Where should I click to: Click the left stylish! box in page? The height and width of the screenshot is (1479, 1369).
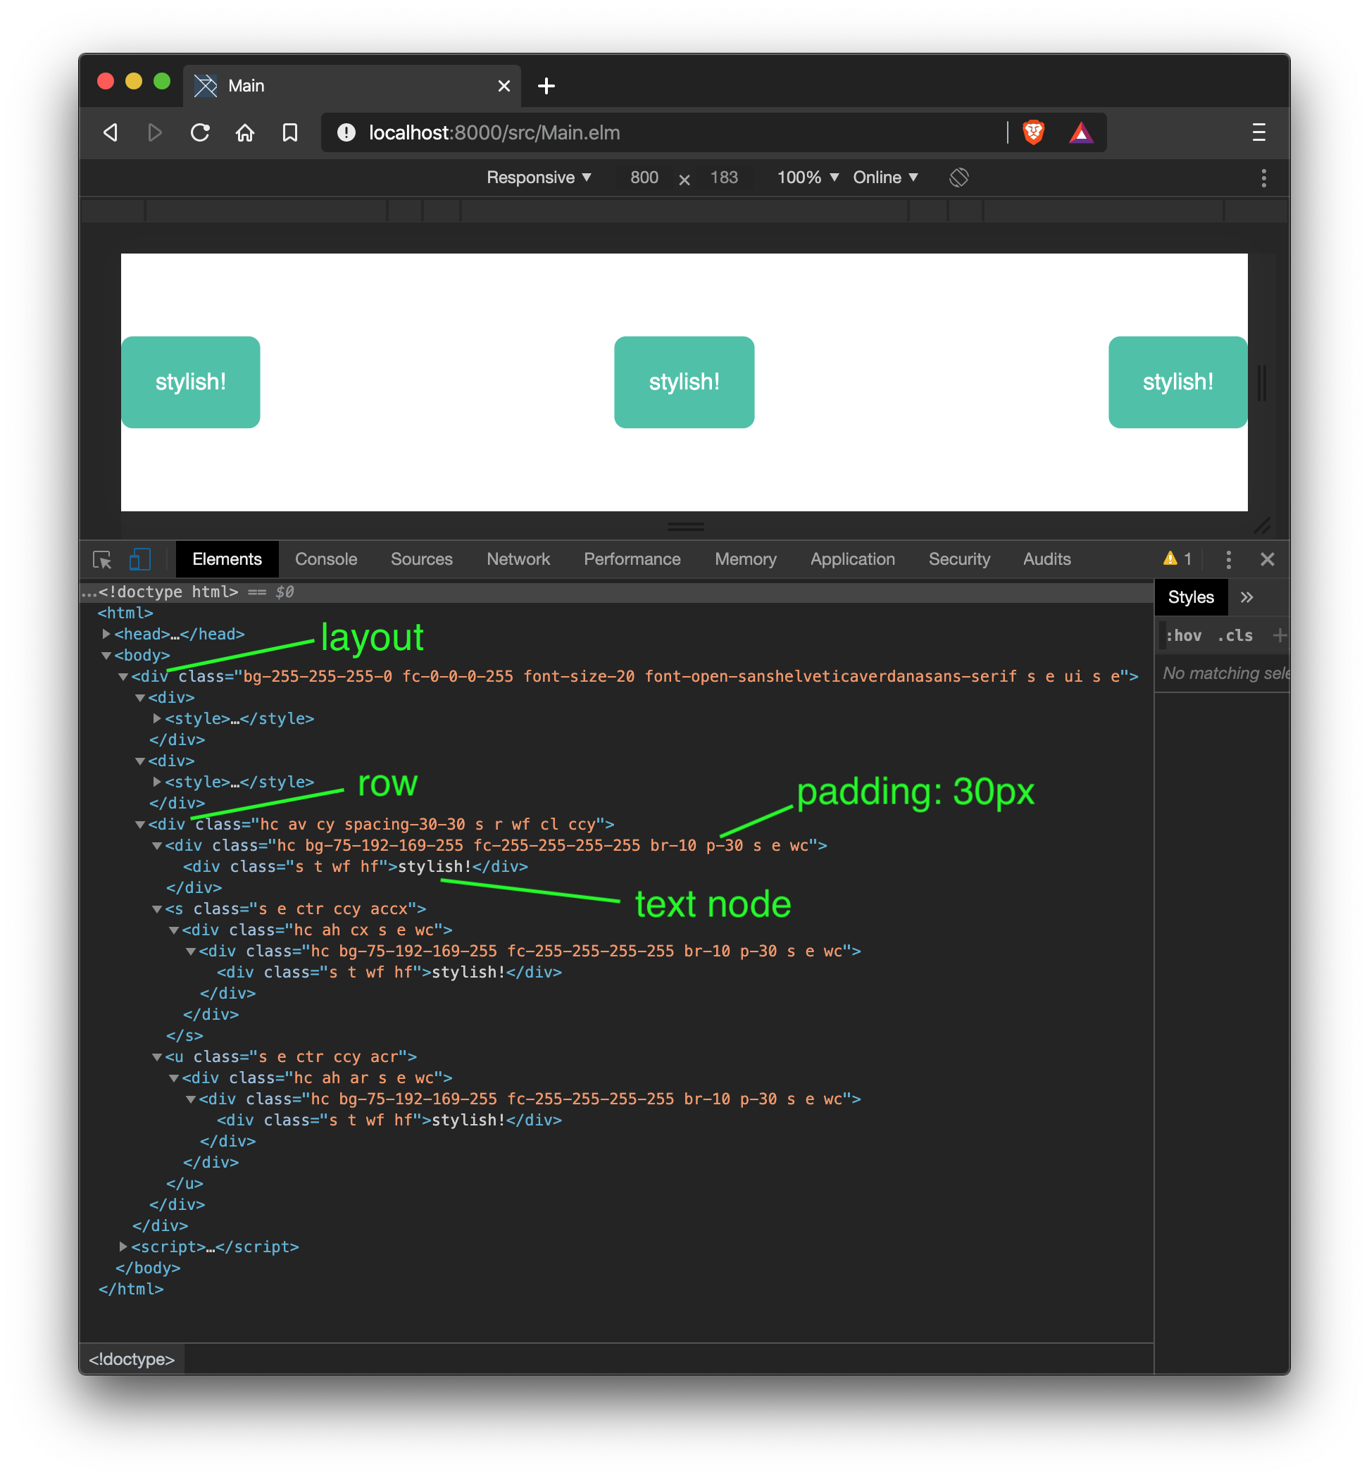pyautogui.click(x=190, y=382)
